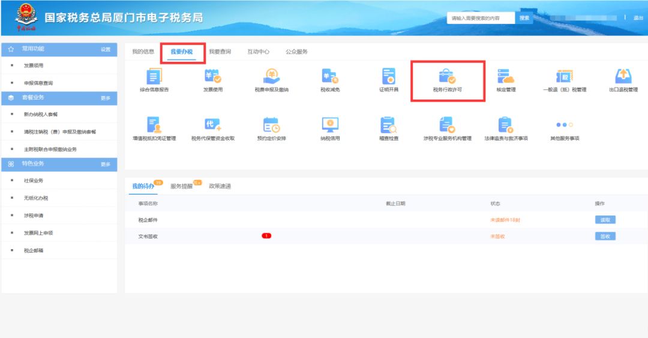The image size is (648, 338).
Task: Open the 证明开具 icon
Action: coord(388,76)
